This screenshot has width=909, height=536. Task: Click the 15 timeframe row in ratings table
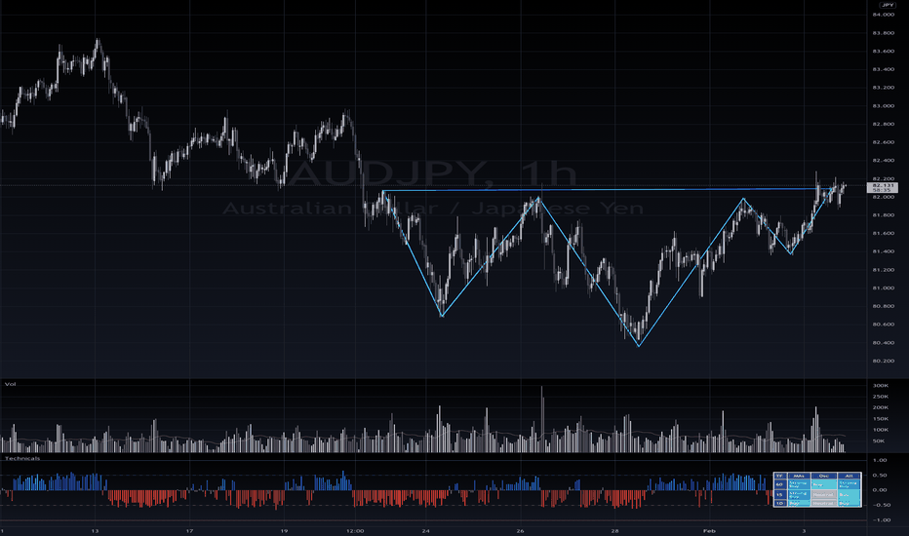pos(779,495)
